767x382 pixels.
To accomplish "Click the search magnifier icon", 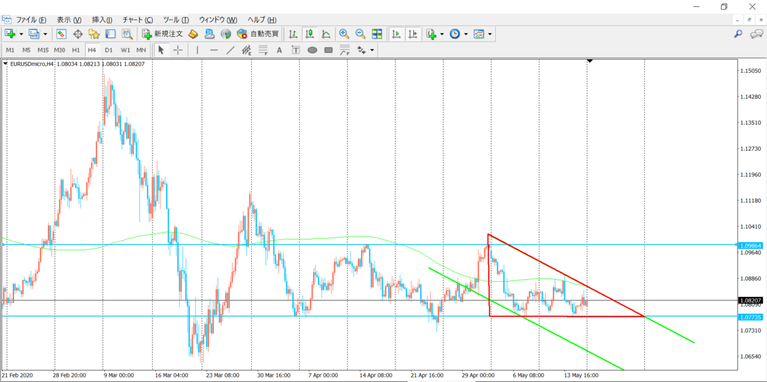I will (x=738, y=34).
